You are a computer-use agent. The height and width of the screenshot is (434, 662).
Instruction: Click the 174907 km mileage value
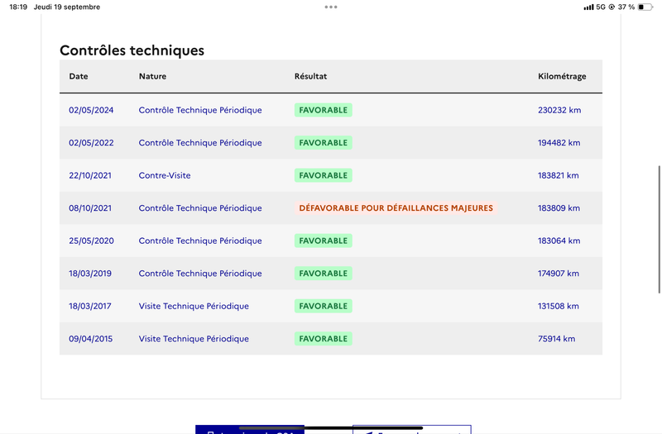[559, 274]
